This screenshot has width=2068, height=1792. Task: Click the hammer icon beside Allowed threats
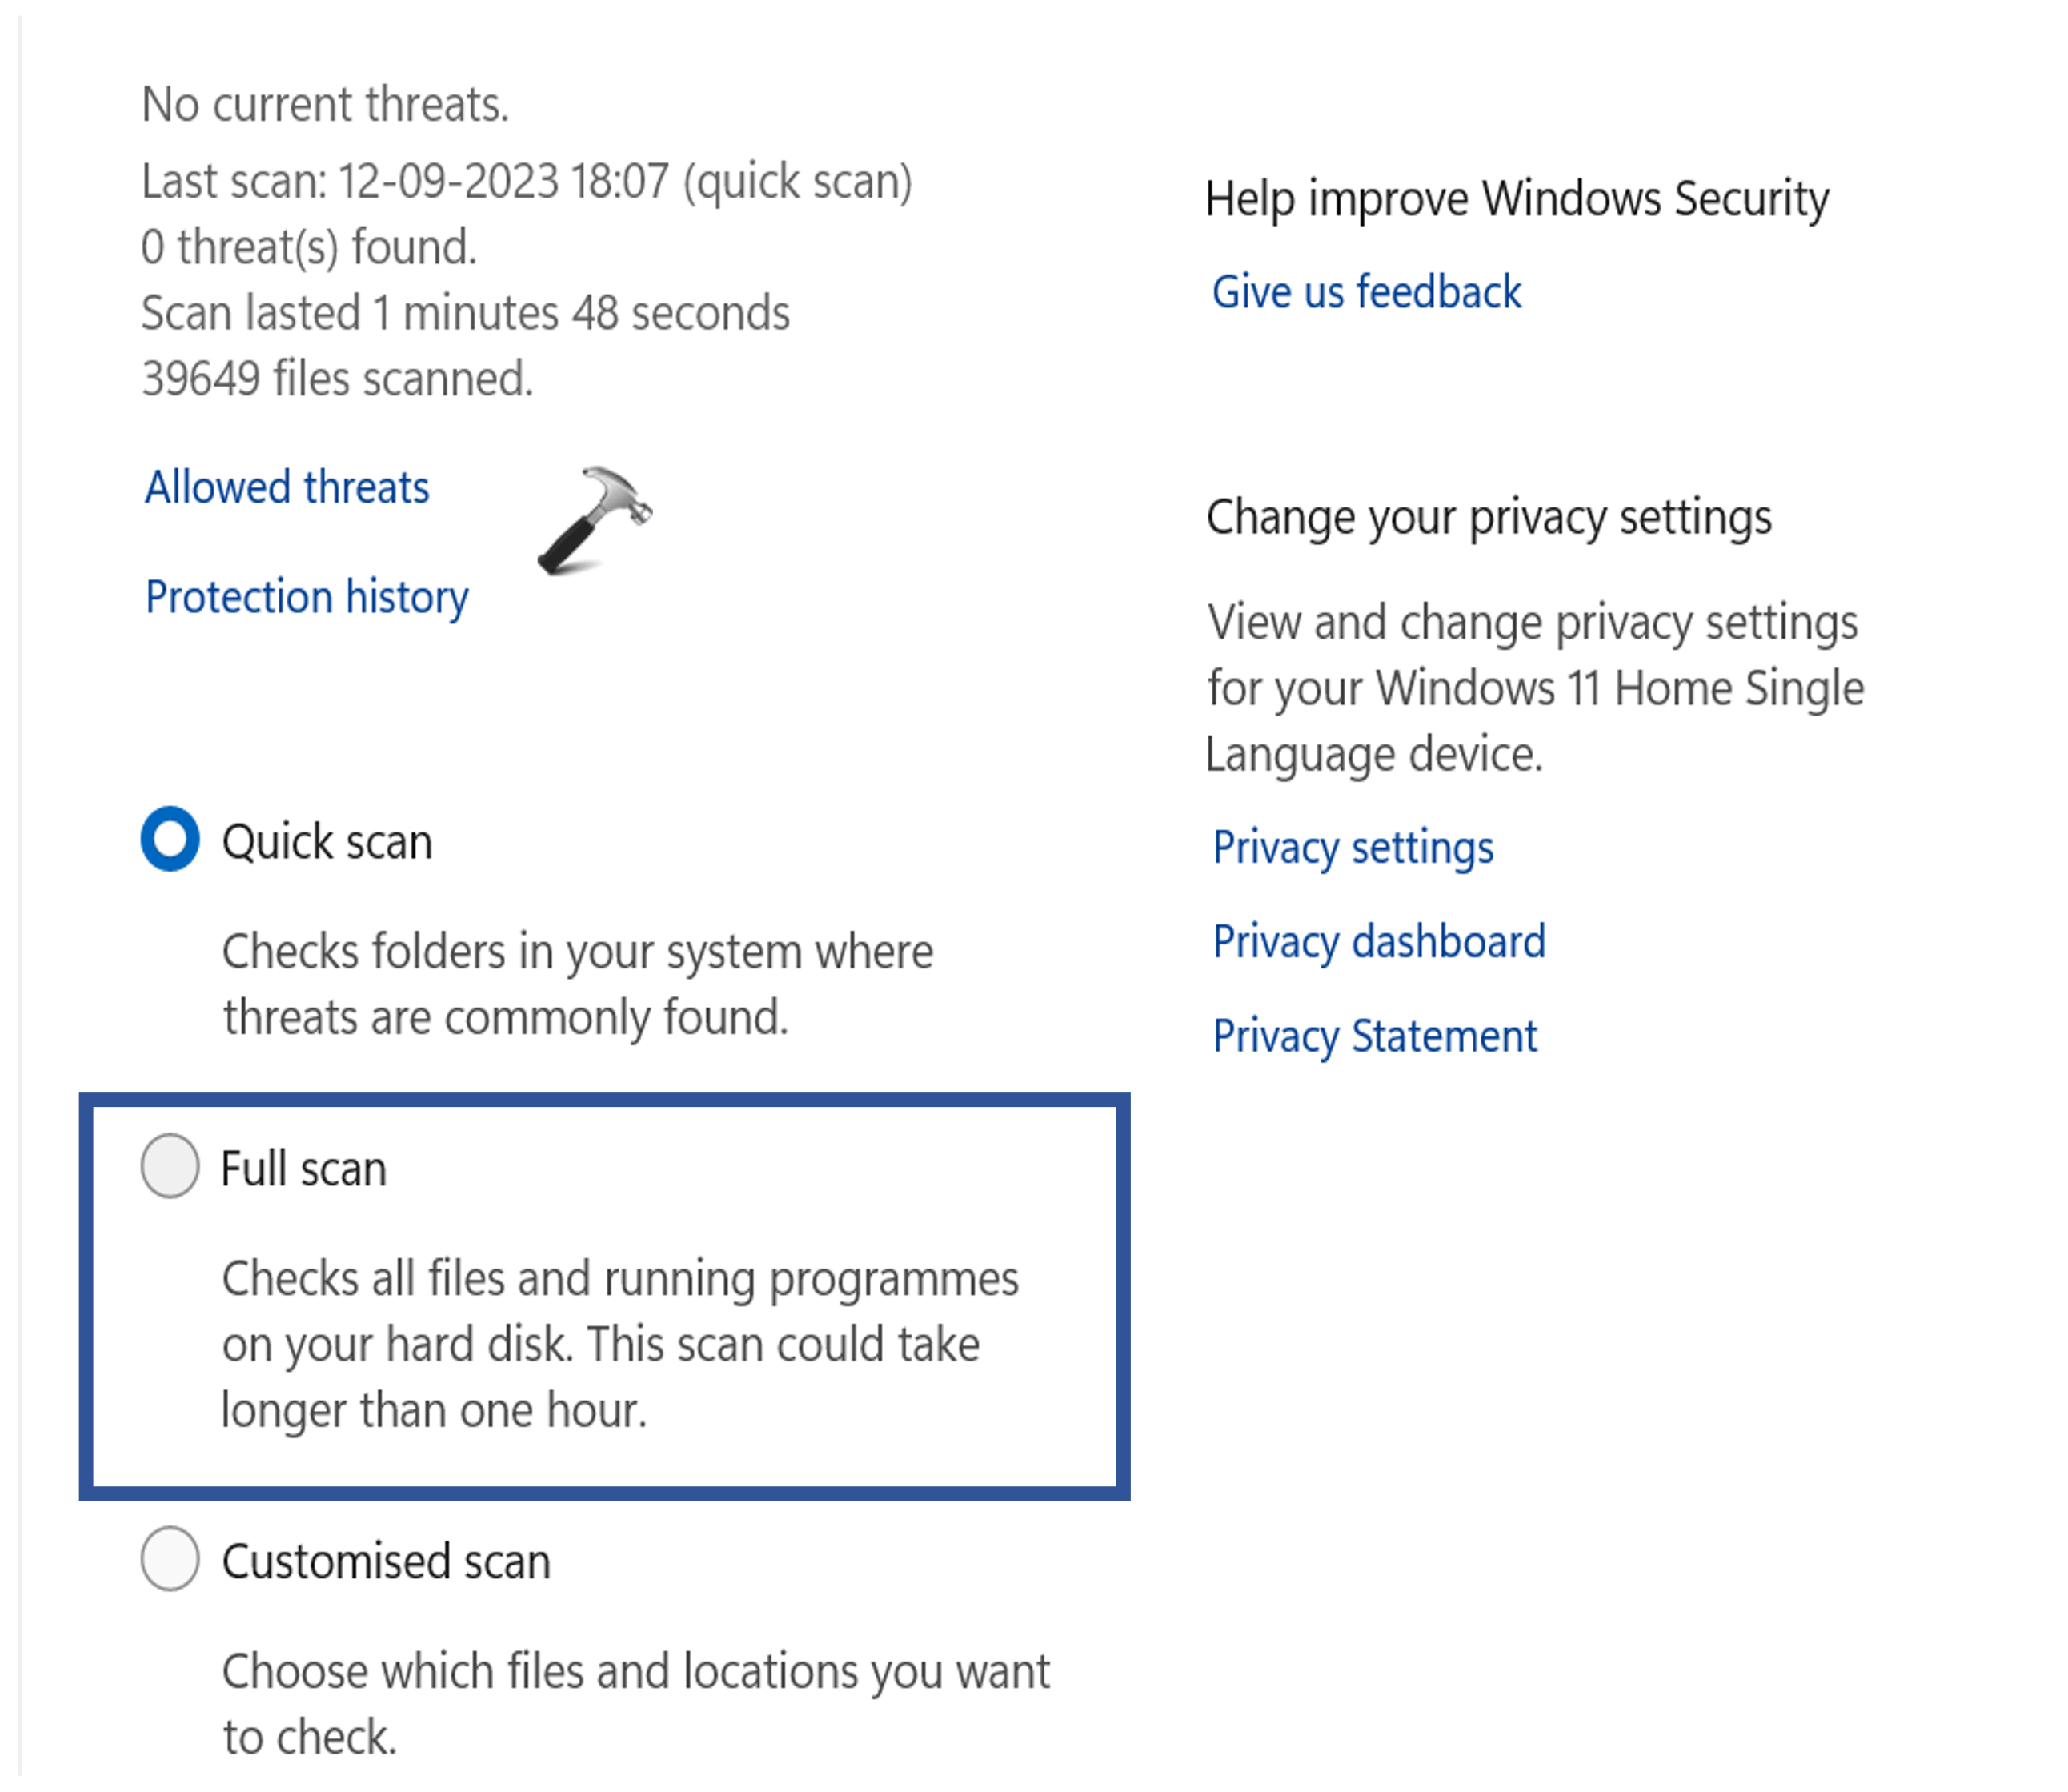click(594, 520)
